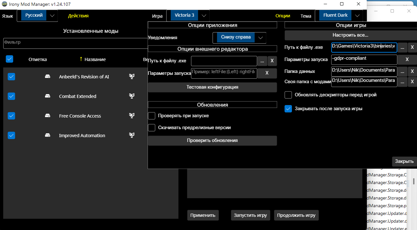Clear the game .exe file path
Screen dimensions: 417x230
click(412, 47)
